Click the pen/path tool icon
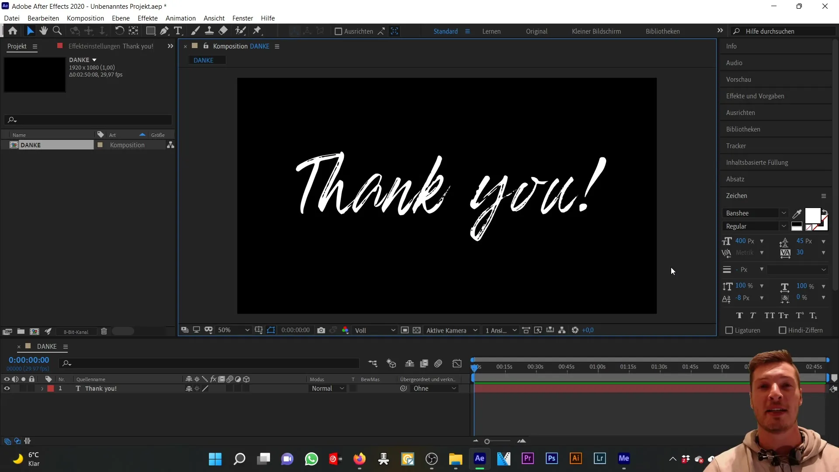This screenshot has height=472, width=839. [164, 31]
